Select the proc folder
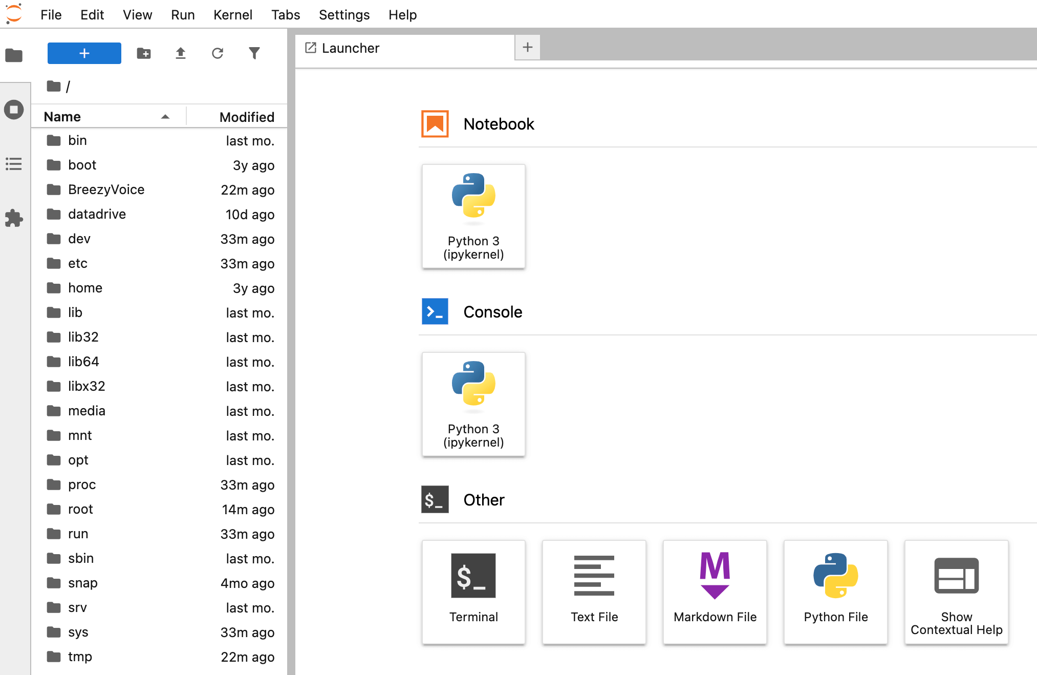The height and width of the screenshot is (675, 1037). [x=160, y=484]
